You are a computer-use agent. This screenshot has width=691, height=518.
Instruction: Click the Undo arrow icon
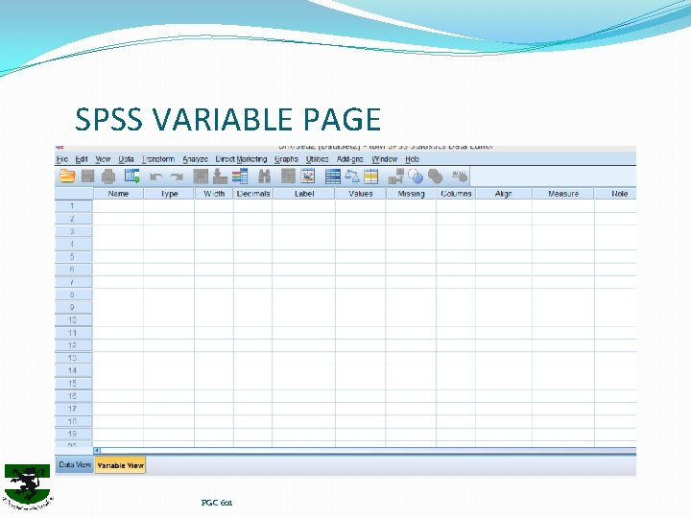156,177
